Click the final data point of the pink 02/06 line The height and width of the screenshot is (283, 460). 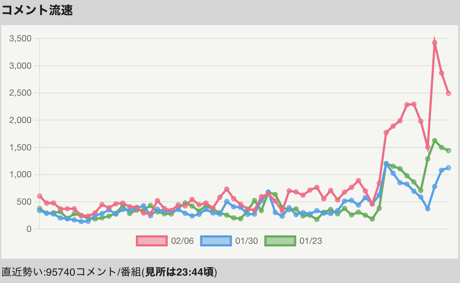(448, 93)
